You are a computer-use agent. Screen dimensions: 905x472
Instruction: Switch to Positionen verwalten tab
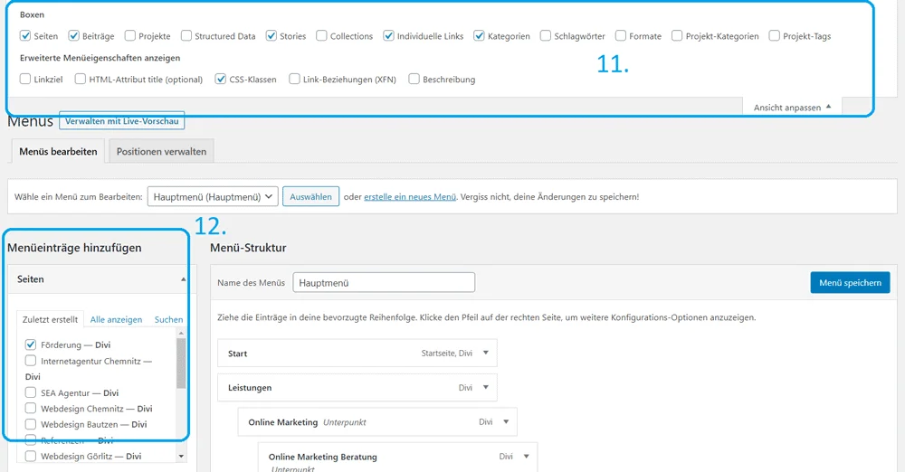click(162, 151)
